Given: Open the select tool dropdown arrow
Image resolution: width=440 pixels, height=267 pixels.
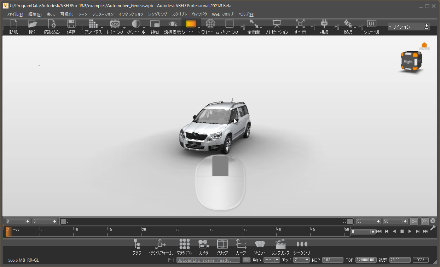Looking at the screenshot, I should 355,28.
